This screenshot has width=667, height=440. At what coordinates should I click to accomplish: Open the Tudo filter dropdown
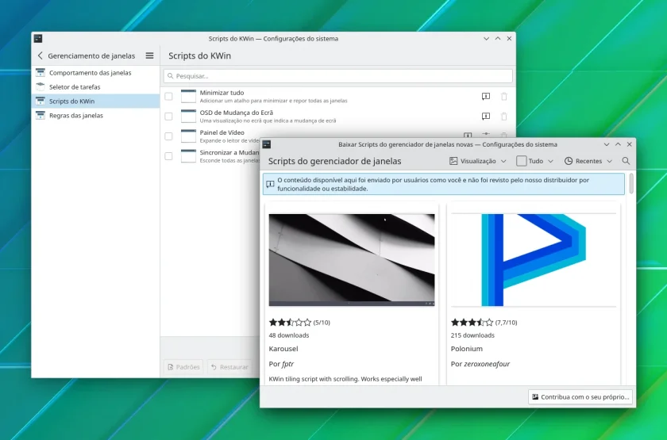(x=534, y=161)
